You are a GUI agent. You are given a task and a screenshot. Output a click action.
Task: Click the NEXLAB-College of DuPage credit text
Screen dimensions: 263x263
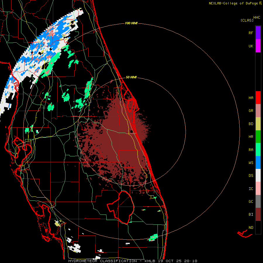coord(233,3)
